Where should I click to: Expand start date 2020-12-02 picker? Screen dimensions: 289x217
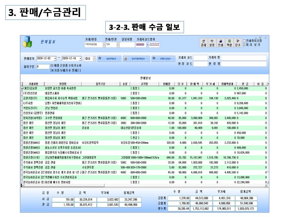point(55,58)
